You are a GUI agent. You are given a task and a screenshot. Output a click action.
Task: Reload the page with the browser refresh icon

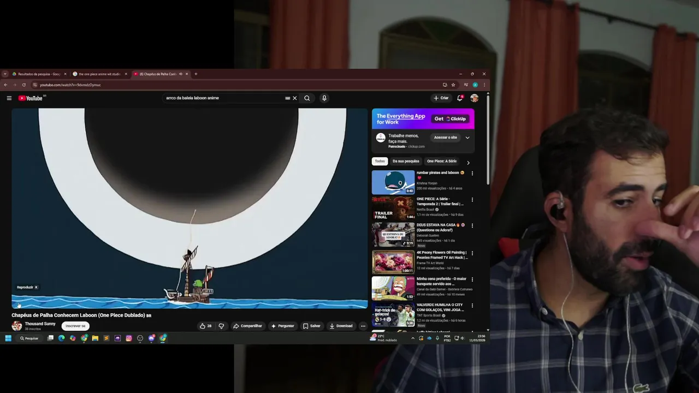click(x=23, y=85)
